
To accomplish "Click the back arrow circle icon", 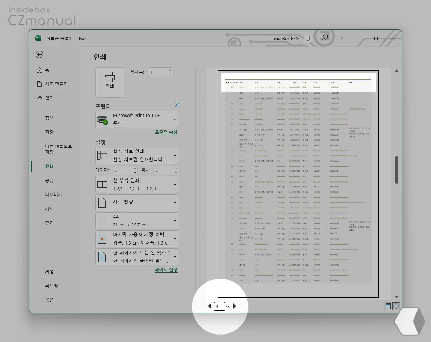I will [39, 54].
